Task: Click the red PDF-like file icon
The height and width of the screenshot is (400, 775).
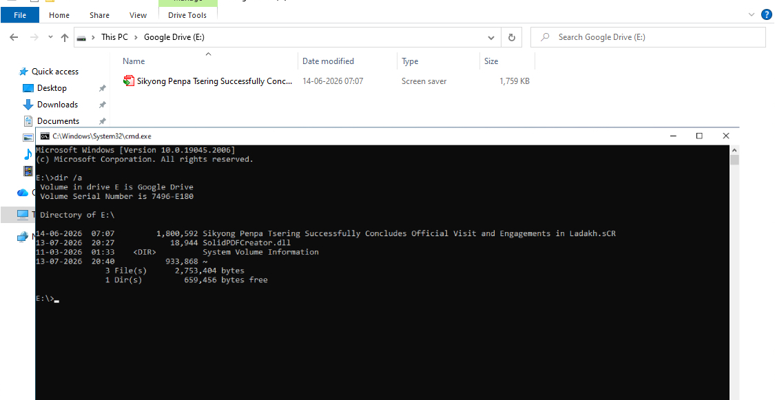Action: point(129,81)
